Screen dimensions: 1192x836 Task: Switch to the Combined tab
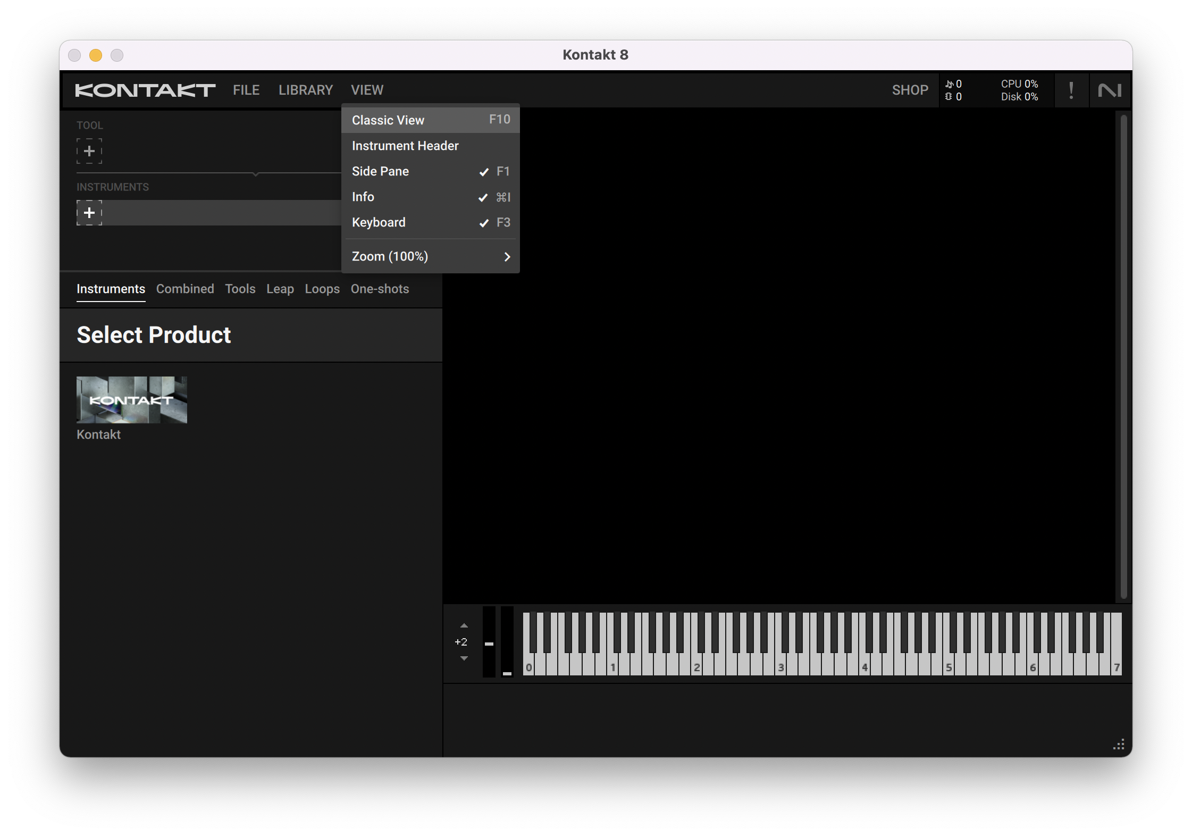[185, 289]
